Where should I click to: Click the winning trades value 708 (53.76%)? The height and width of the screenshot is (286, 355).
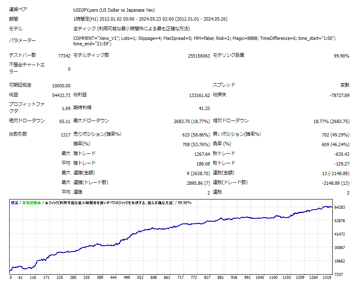tap(196, 144)
